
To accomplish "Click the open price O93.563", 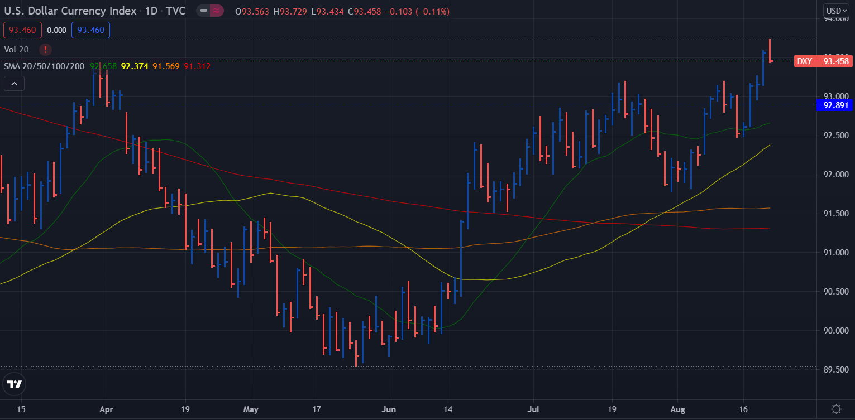I will (253, 11).
